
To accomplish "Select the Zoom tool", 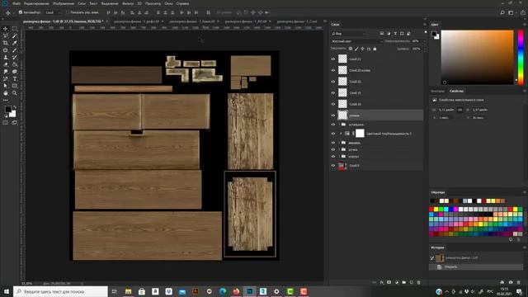I will tap(15, 93).
